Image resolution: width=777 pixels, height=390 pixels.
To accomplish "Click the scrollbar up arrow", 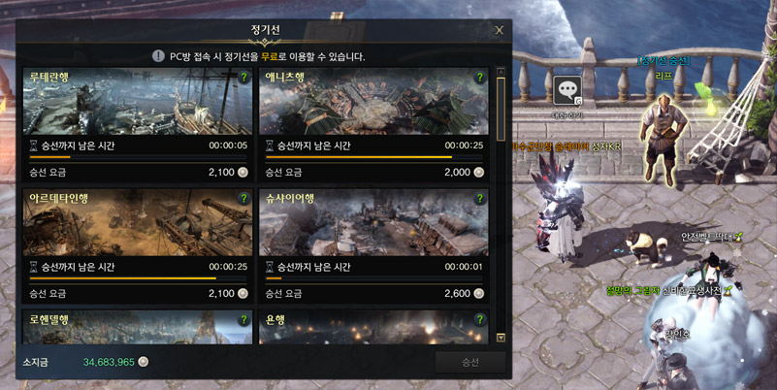I will tap(501, 72).
